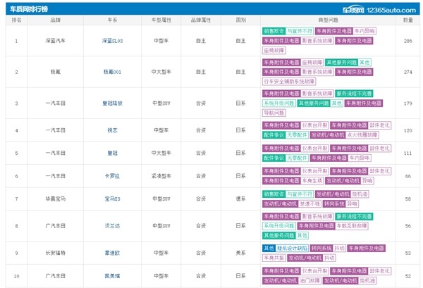Image resolution: width=423 pixels, height=288 pixels.
Task: Open the 蒙迪欧 car series link
Action: (x=113, y=253)
